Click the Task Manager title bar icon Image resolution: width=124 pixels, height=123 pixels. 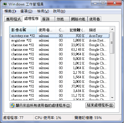5,4
